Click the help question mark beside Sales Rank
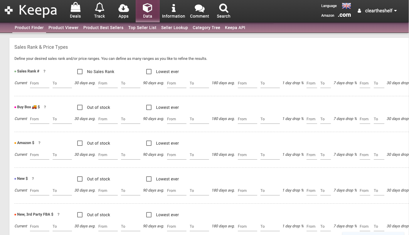This screenshot has height=235, width=409. [x=44, y=71]
